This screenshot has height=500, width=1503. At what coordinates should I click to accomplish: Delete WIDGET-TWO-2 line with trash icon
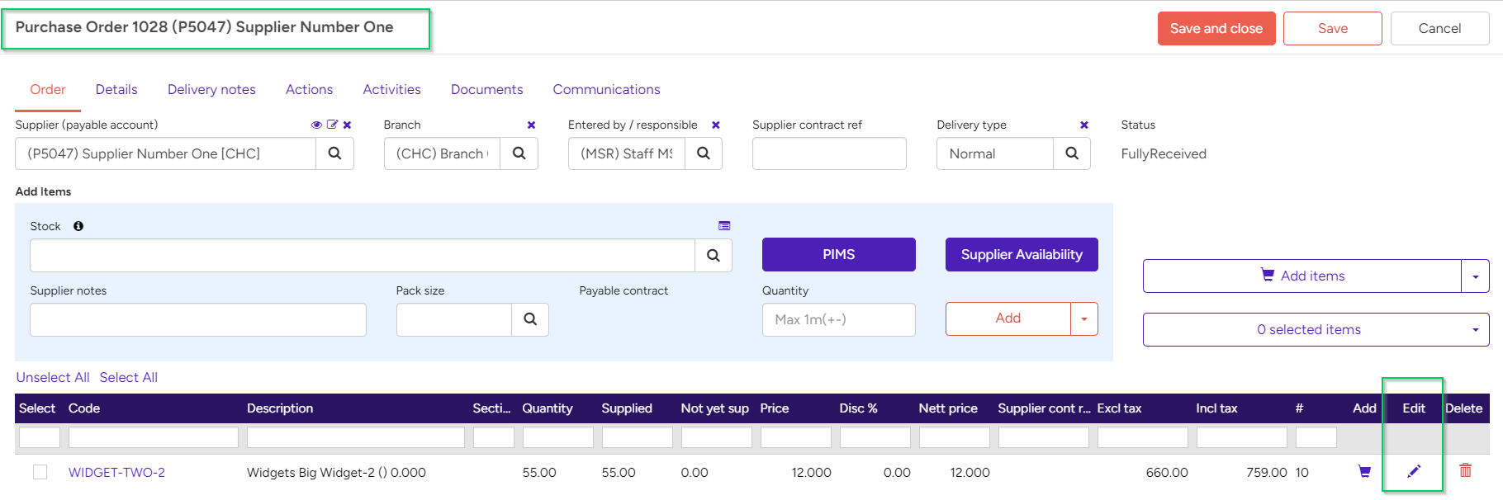click(x=1466, y=470)
